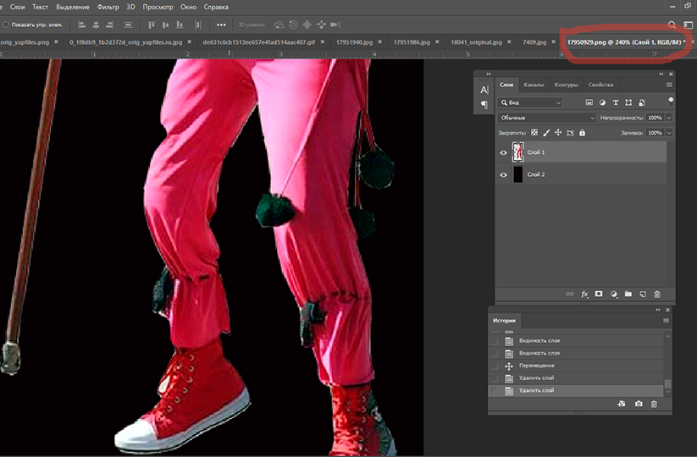Image resolution: width=697 pixels, height=457 pixels.
Task: Hide the Слой 2 layer
Action: point(504,174)
